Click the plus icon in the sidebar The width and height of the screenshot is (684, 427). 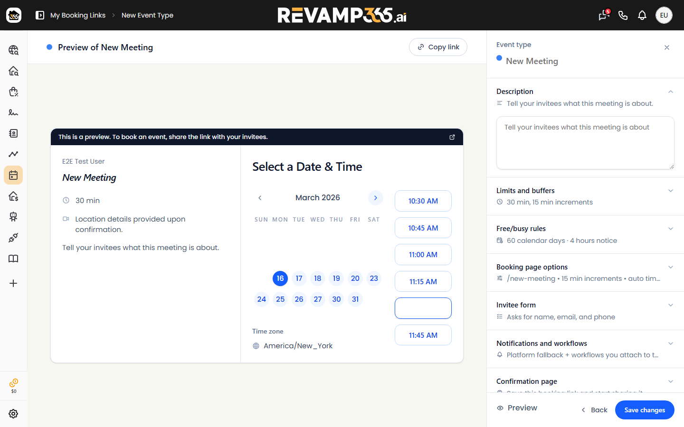coord(13,283)
